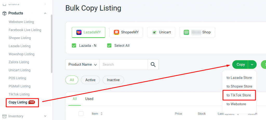Image resolution: width=266 pixels, height=120 pixels.
Task: Uncheck the Lazada - N checkbox
Action: pyautogui.click(x=74, y=45)
